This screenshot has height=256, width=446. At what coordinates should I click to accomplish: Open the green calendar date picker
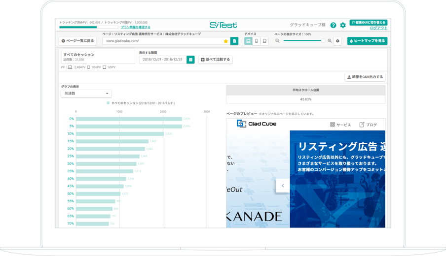pos(190,60)
